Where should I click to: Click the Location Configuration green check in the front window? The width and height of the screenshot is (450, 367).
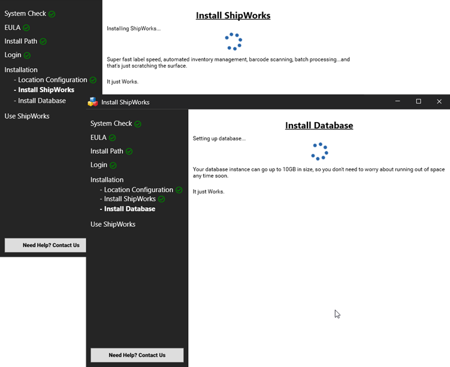click(x=179, y=190)
